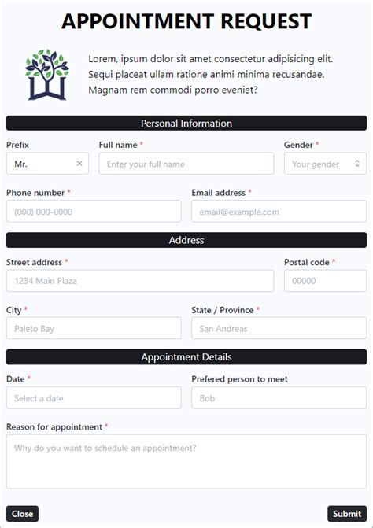Clear the Mr. prefix with the X icon
The image size is (373, 528).
click(79, 164)
